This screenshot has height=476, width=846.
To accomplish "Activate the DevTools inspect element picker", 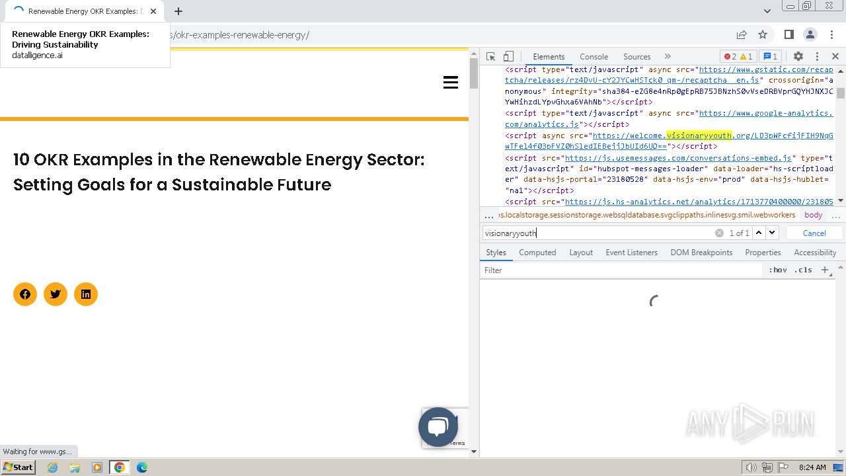I will coord(490,57).
